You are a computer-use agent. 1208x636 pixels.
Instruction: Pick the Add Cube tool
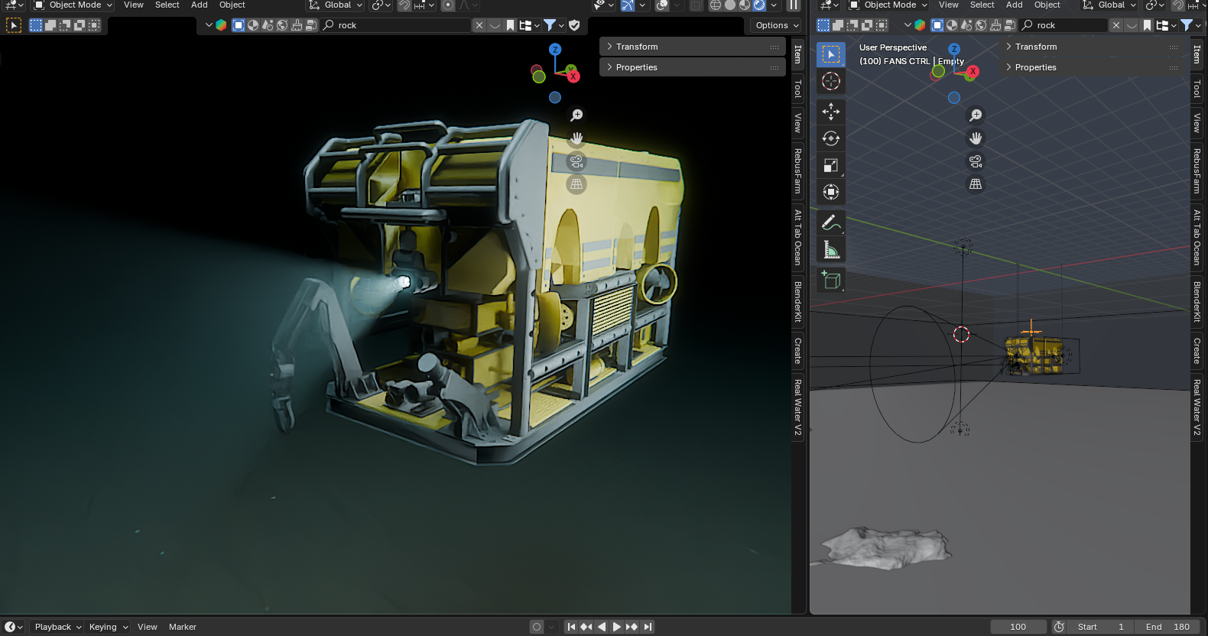pos(831,281)
